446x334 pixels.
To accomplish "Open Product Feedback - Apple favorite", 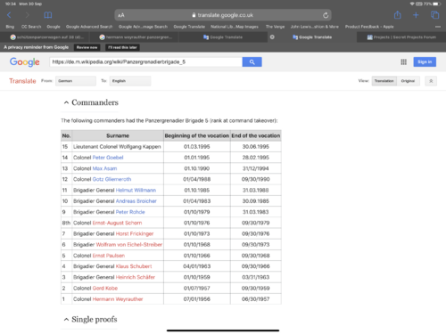I will tap(369, 27).
